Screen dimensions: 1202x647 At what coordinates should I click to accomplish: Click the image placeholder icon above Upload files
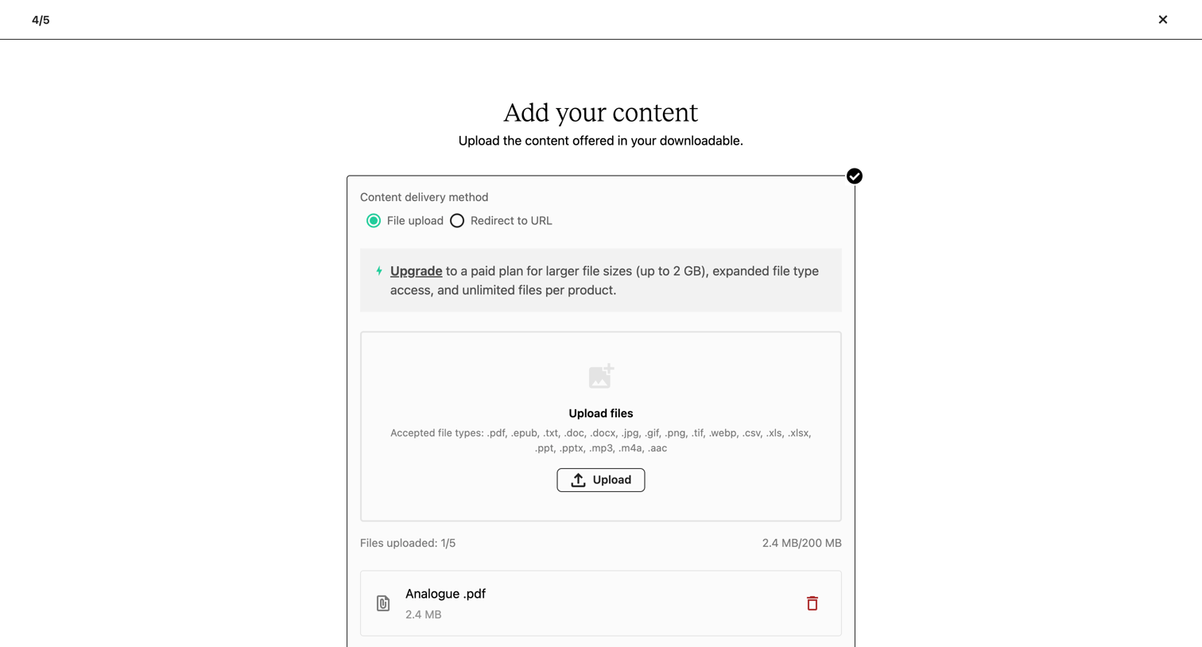point(601,376)
